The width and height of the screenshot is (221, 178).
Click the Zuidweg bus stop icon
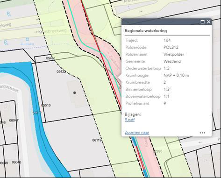pos(28,39)
